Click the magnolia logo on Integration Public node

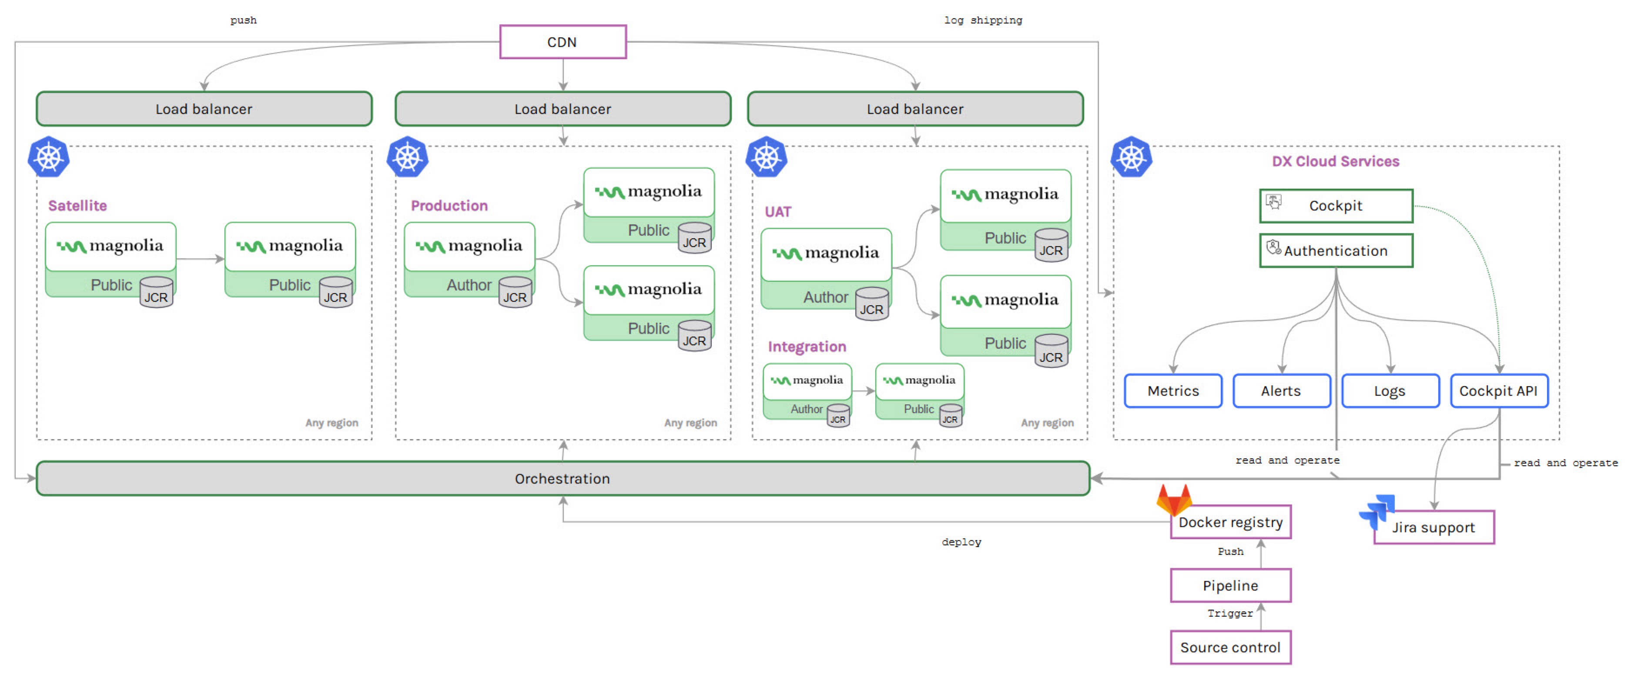[919, 381]
